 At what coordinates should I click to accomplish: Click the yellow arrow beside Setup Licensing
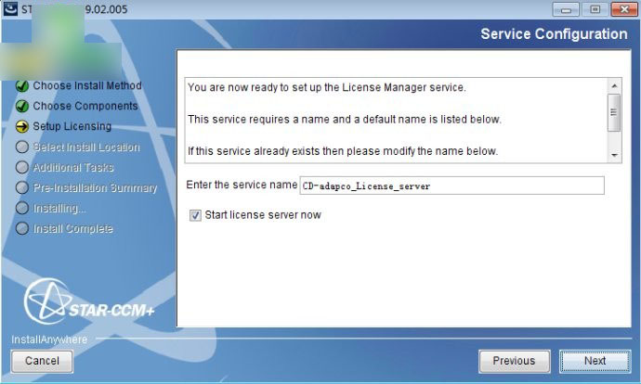tap(21, 126)
